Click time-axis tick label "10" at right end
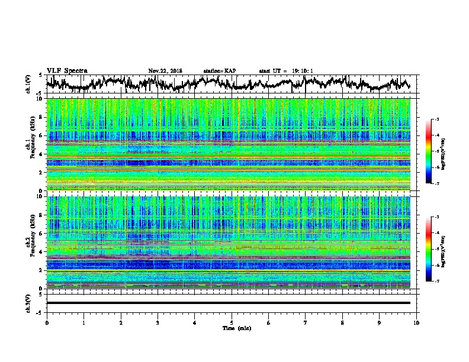 click(x=416, y=323)
